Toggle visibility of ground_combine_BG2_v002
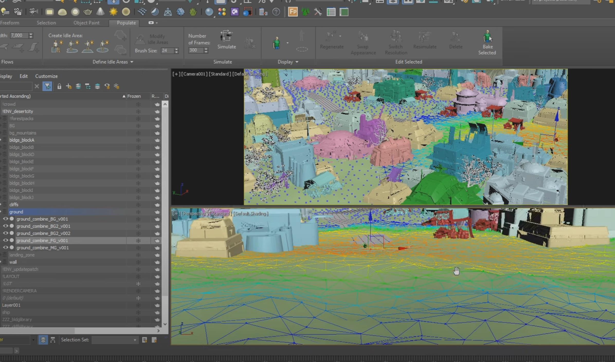The height and width of the screenshot is (362, 615). pyautogui.click(x=5, y=233)
